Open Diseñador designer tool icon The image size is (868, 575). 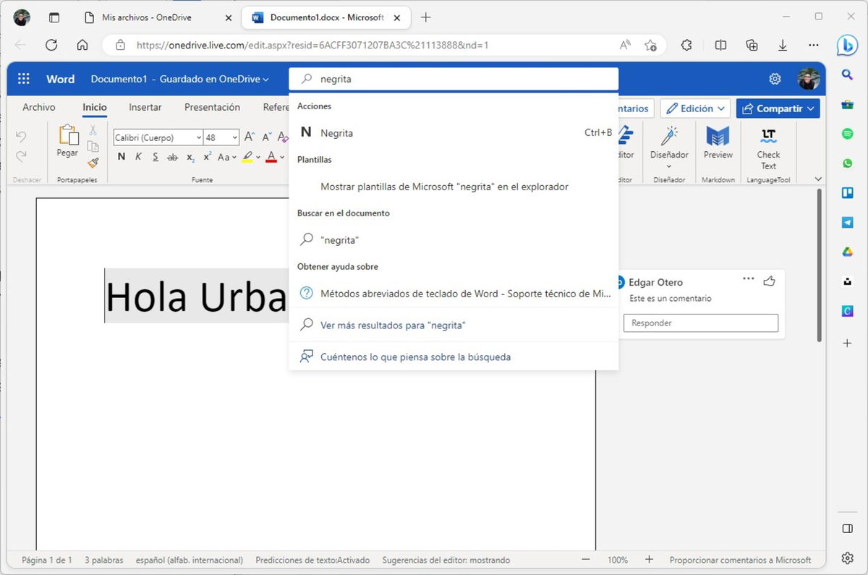click(669, 136)
